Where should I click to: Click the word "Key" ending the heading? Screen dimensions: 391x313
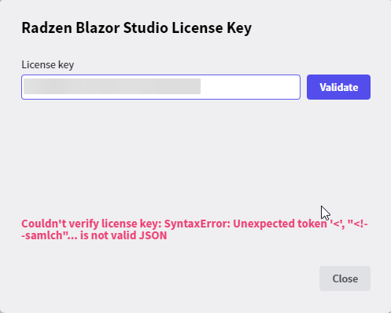point(239,28)
